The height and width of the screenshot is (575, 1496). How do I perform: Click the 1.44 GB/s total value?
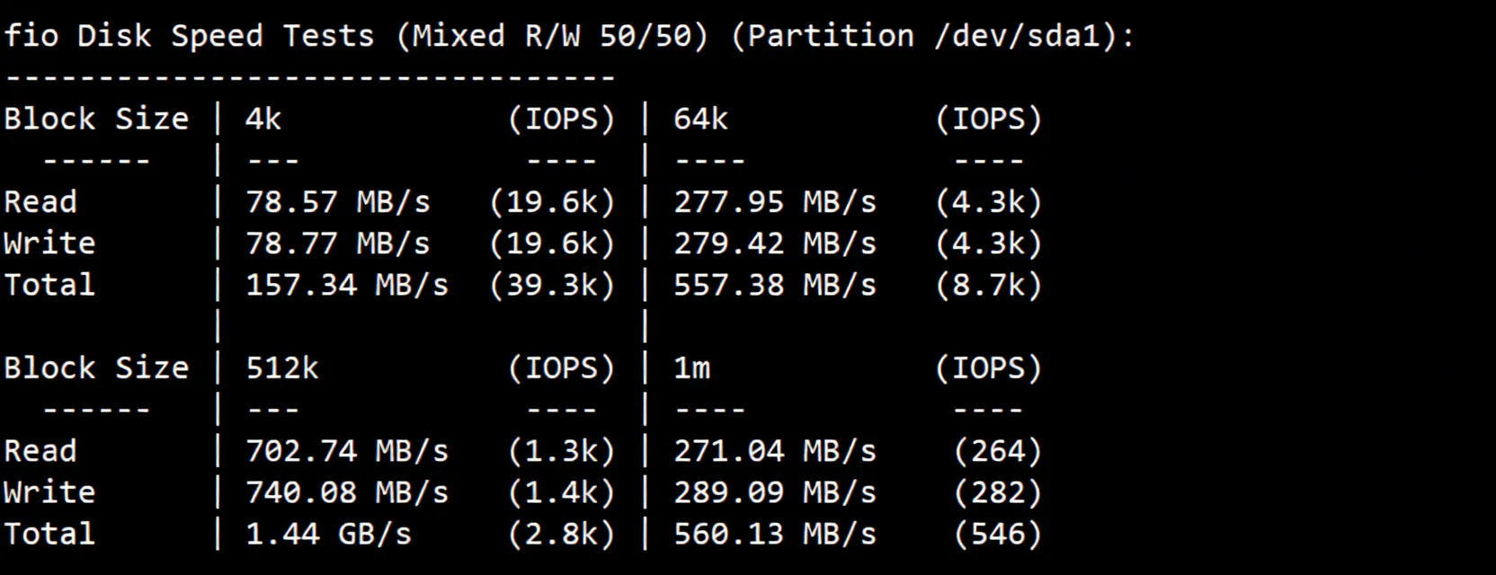pyautogui.click(x=328, y=534)
